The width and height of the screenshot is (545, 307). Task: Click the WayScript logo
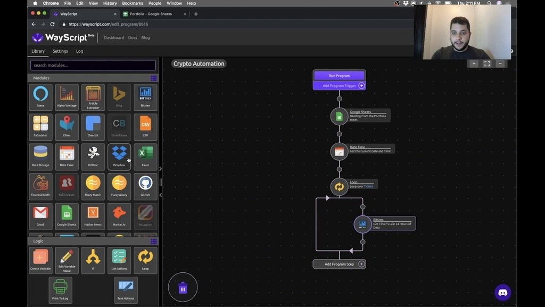click(63, 37)
